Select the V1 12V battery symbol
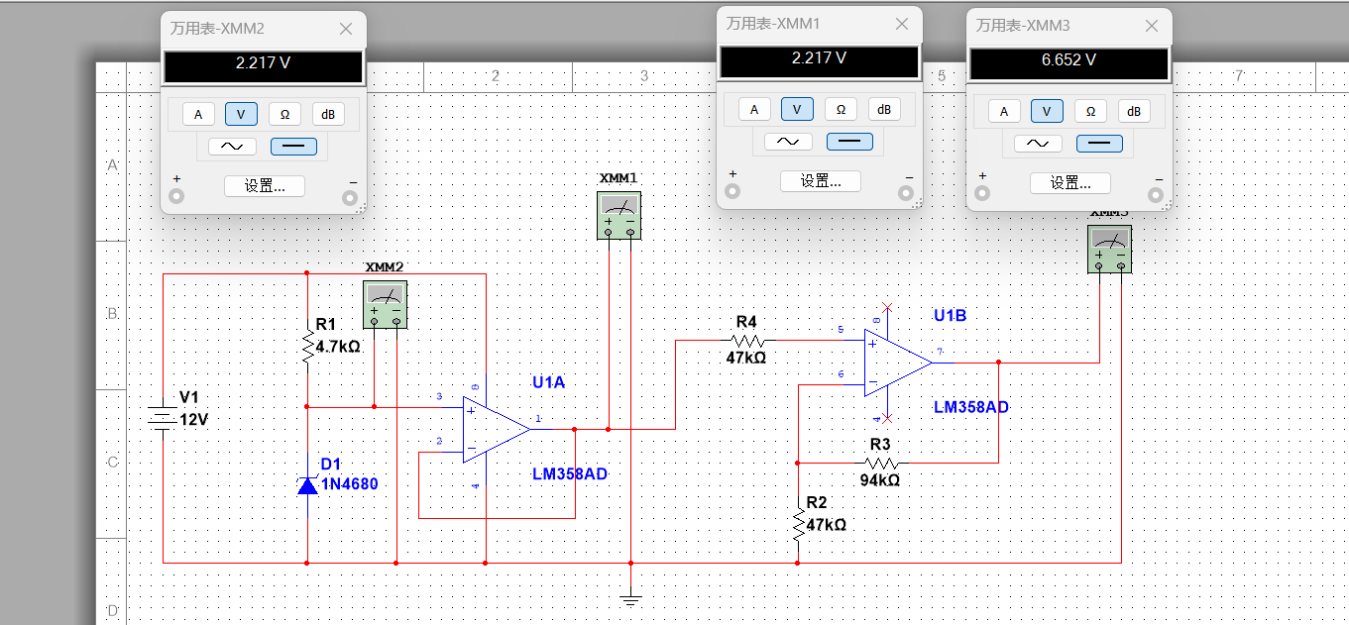This screenshot has height=625, width=1349. click(163, 418)
